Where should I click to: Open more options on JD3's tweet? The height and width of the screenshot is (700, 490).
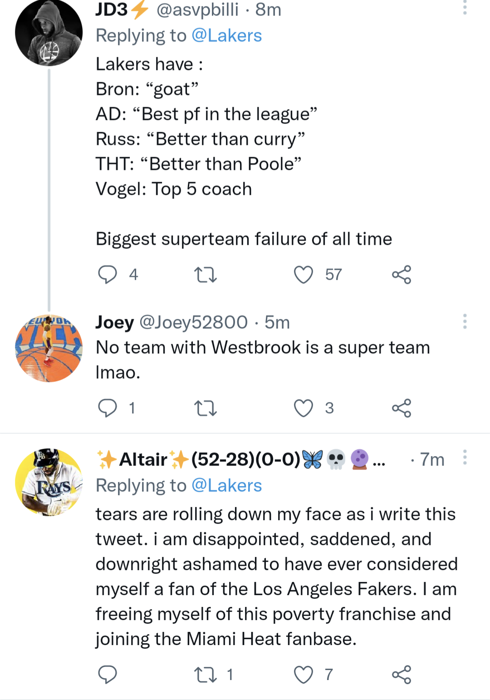coord(465,7)
